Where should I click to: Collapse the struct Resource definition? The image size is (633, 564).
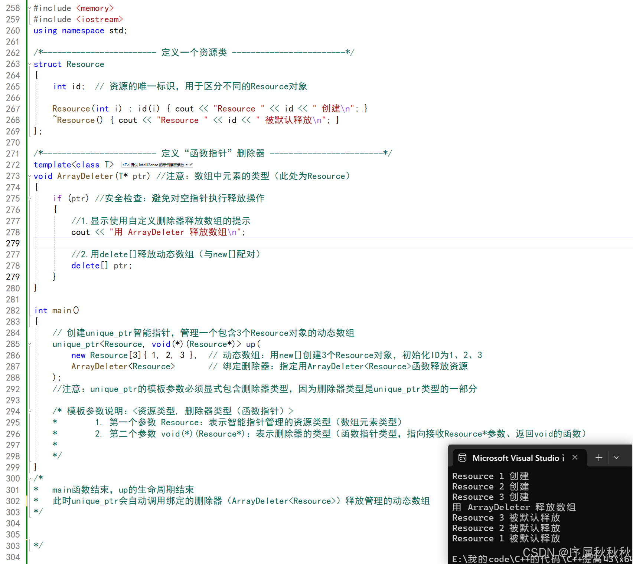(30, 64)
